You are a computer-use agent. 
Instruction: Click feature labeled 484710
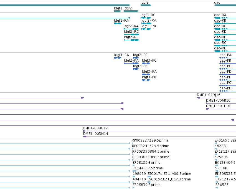(x=139, y=179)
